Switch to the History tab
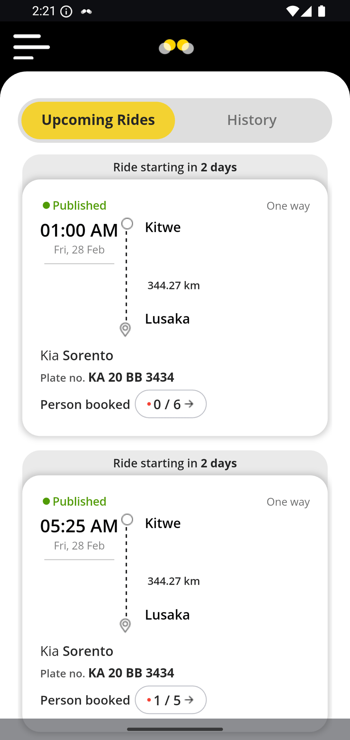 point(252,120)
